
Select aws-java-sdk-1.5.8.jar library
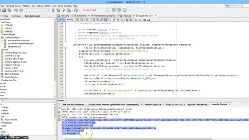click(14, 59)
